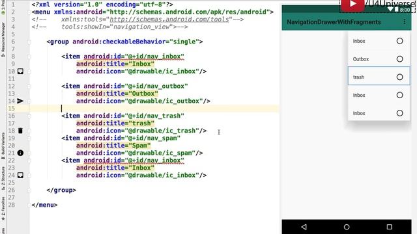This screenshot has width=417, height=234.
Task: Click the Wi-Fi signal icon in the preview status bar
Action: point(390,10)
